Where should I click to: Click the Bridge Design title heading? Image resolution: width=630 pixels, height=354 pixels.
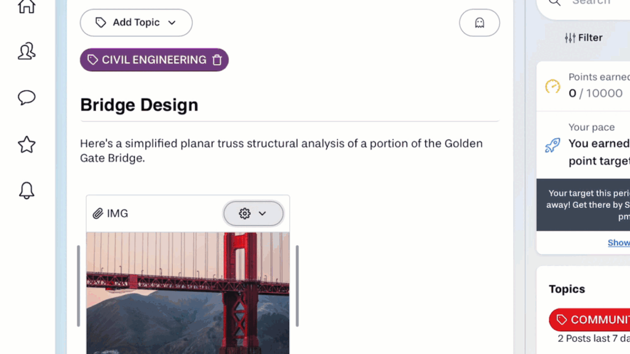pos(139,104)
